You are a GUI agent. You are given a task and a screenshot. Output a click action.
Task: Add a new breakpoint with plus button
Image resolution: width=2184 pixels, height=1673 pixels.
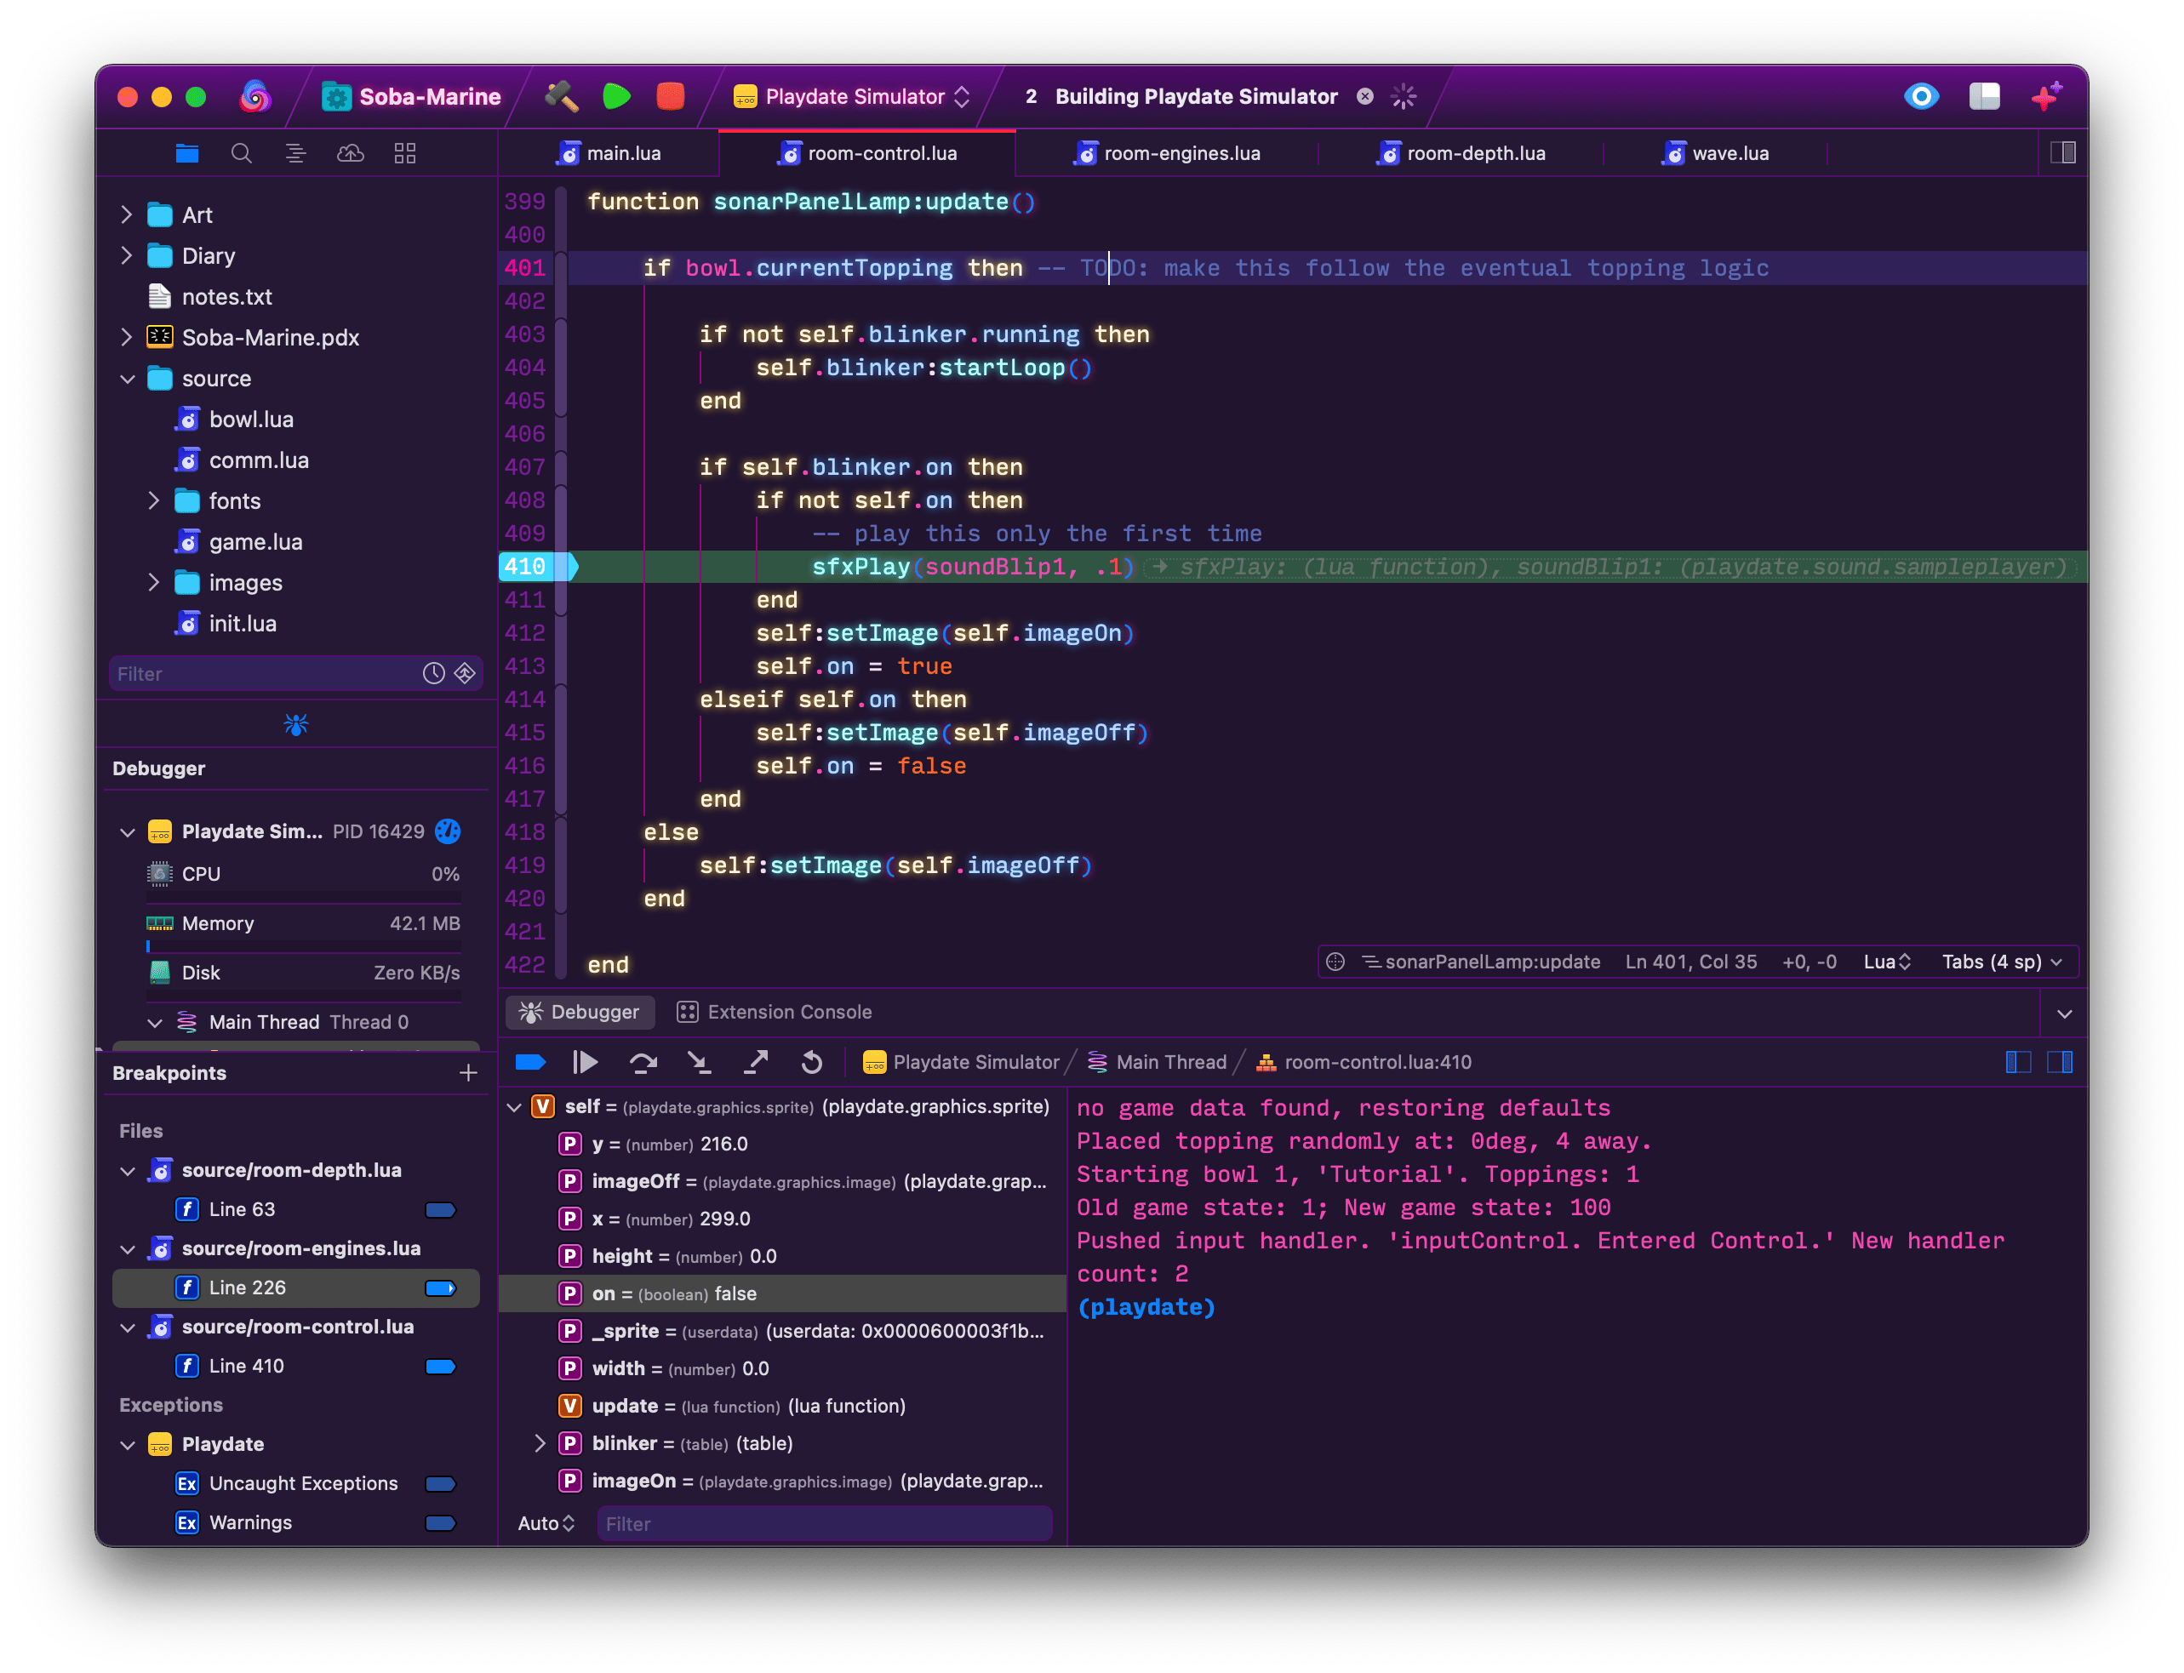pyautogui.click(x=468, y=1072)
